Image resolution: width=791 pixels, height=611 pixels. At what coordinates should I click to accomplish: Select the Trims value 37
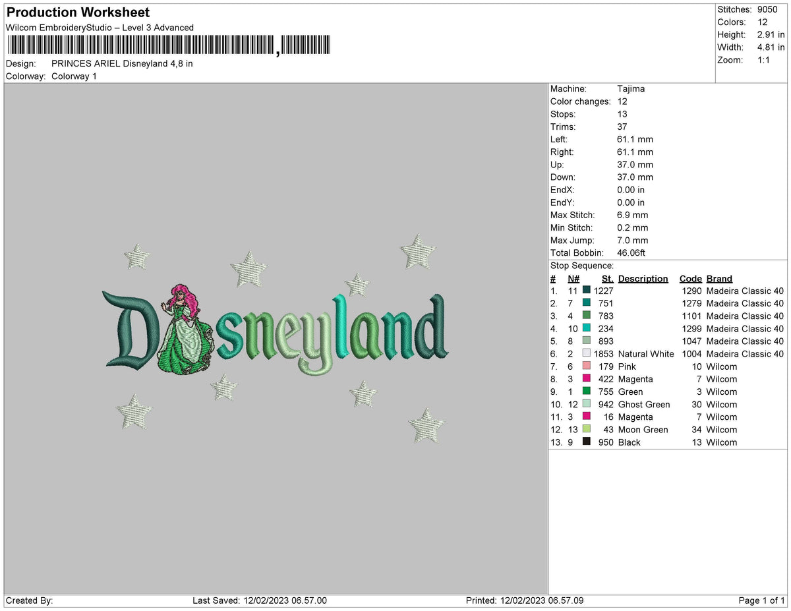[x=622, y=127]
